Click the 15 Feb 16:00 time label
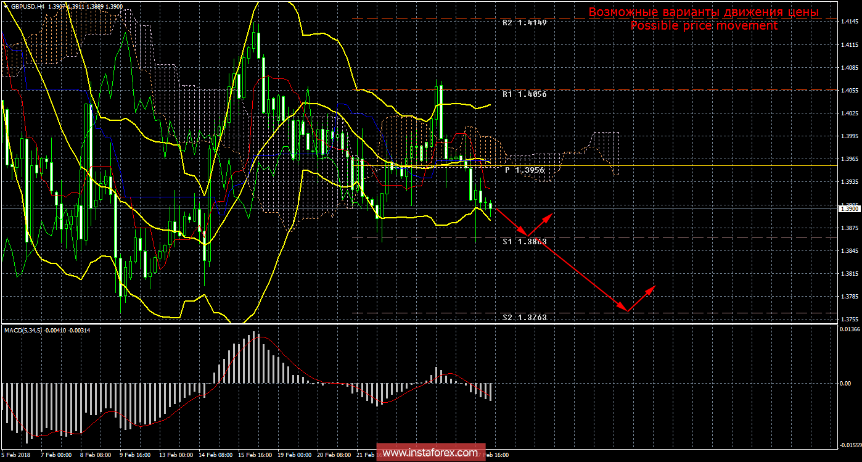 [255, 455]
